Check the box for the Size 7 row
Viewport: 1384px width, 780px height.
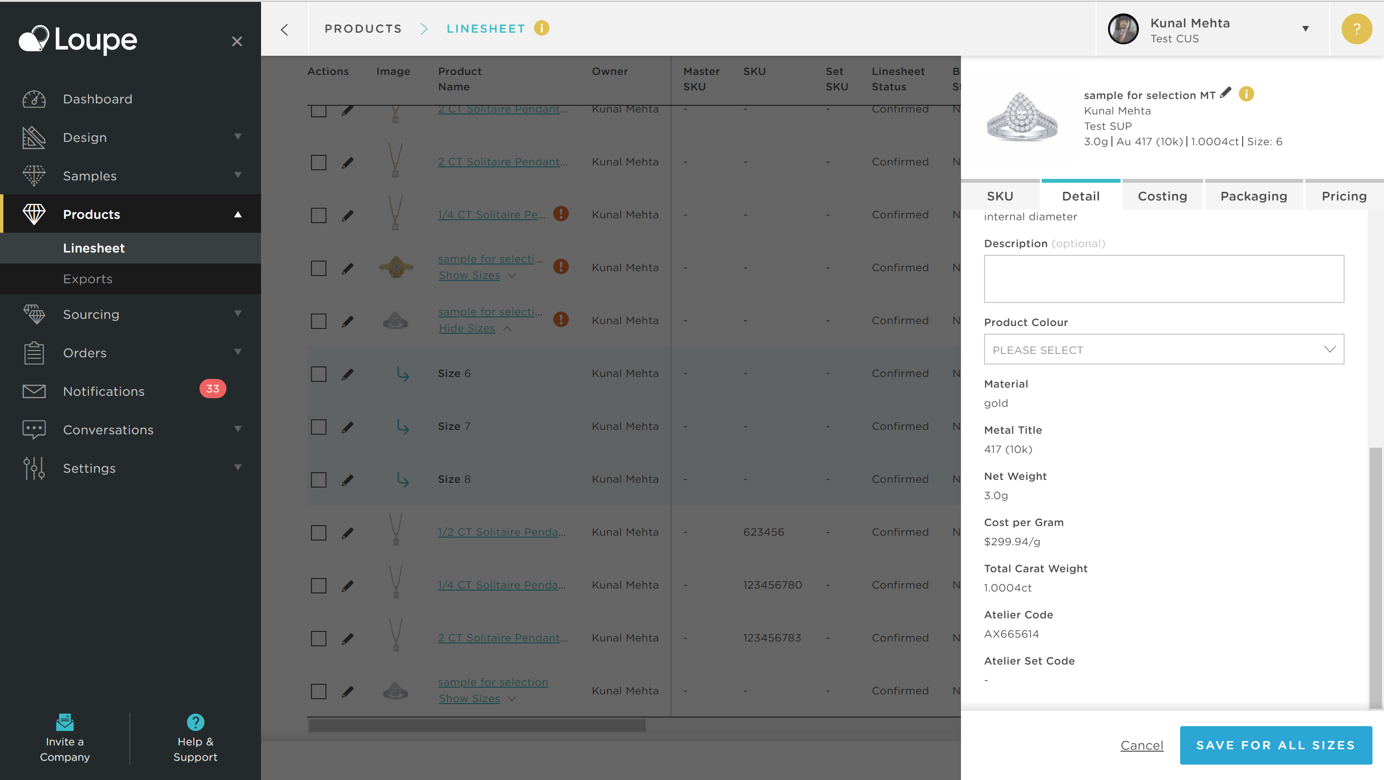pyautogui.click(x=319, y=427)
